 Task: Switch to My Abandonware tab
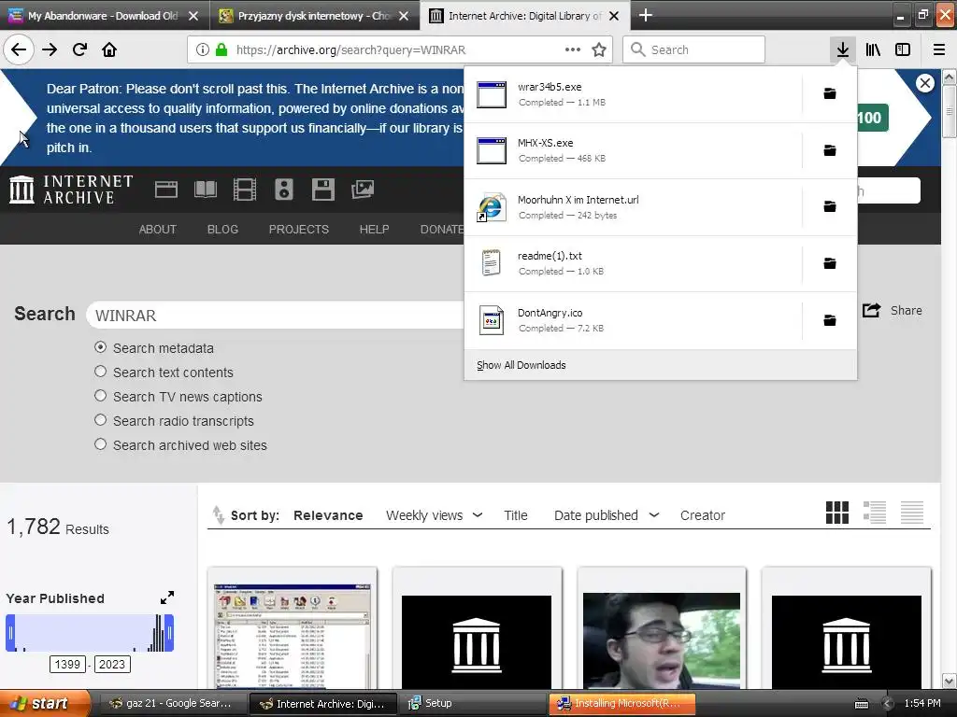click(x=105, y=16)
